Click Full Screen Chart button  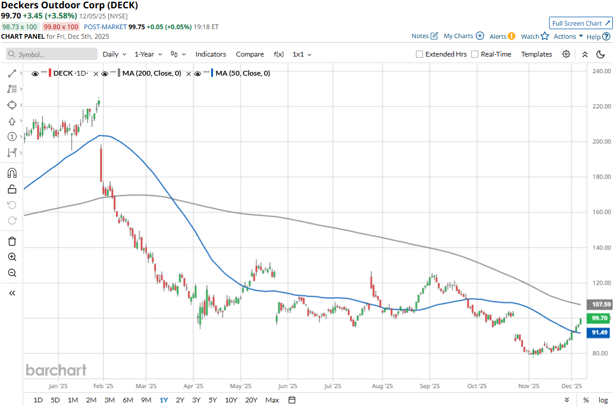coord(581,23)
